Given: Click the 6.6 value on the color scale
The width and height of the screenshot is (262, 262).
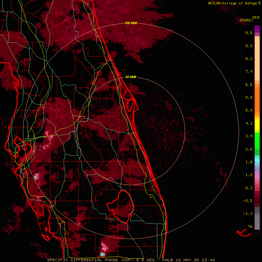Looking at the screenshot, I should click(x=249, y=85).
